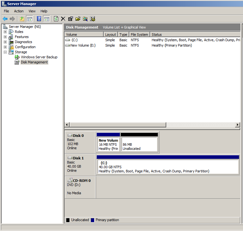
Task: Open Help with the question mark icon
Action: click(x=39, y=19)
